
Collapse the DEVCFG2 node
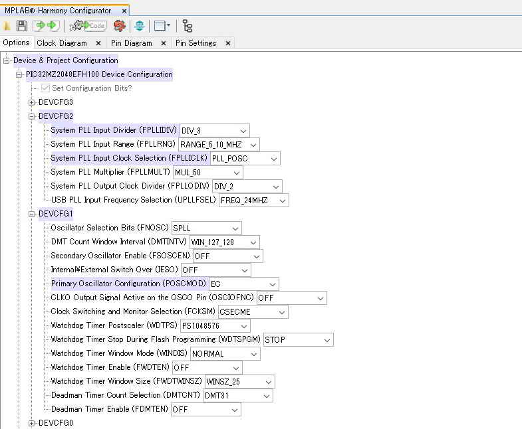tap(32, 116)
